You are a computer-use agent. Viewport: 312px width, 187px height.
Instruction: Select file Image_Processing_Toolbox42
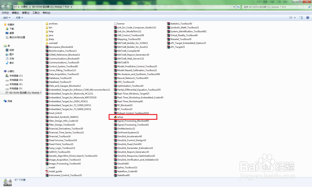coord(65,164)
